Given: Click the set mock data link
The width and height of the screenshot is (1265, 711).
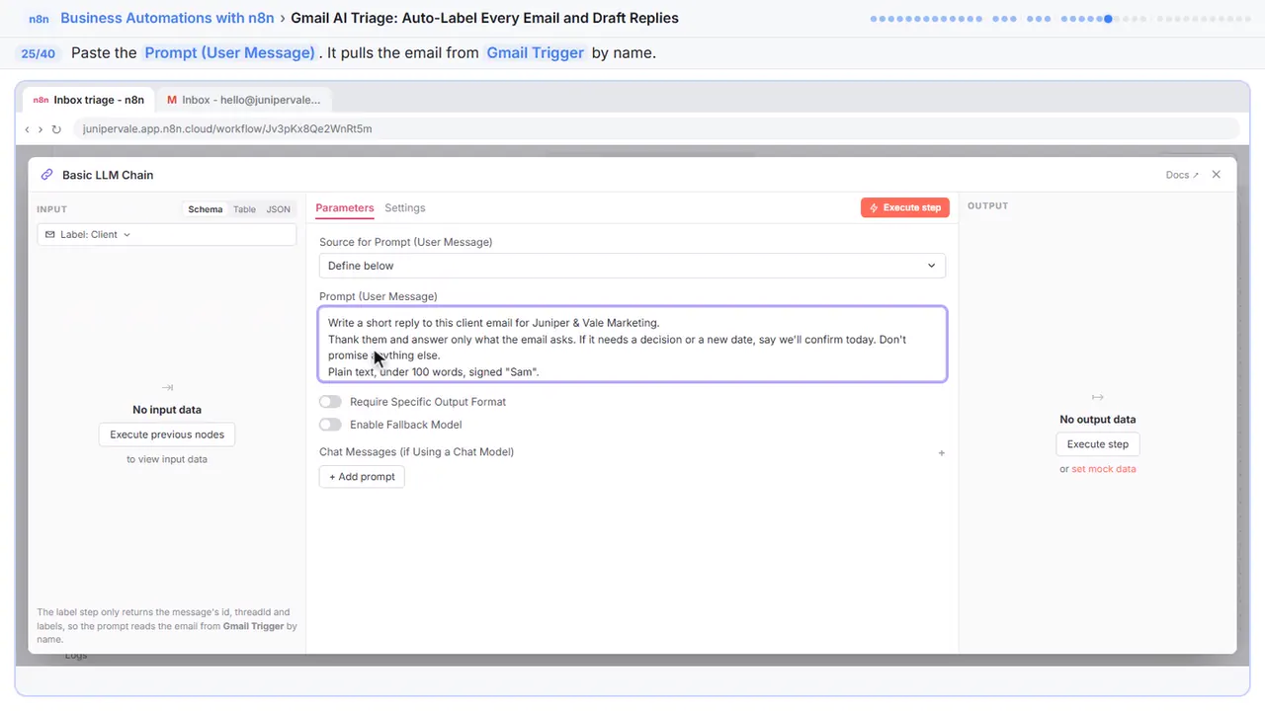Looking at the screenshot, I should click(1104, 469).
